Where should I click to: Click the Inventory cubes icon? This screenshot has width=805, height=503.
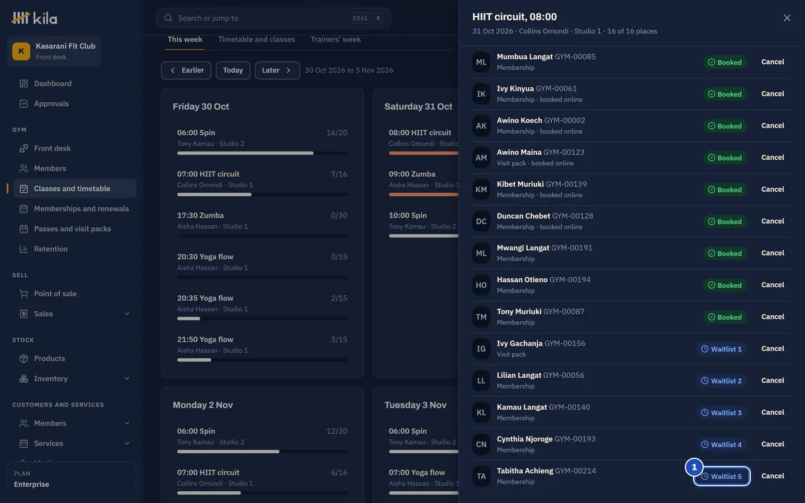pyautogui.click(x=23, y=379)
